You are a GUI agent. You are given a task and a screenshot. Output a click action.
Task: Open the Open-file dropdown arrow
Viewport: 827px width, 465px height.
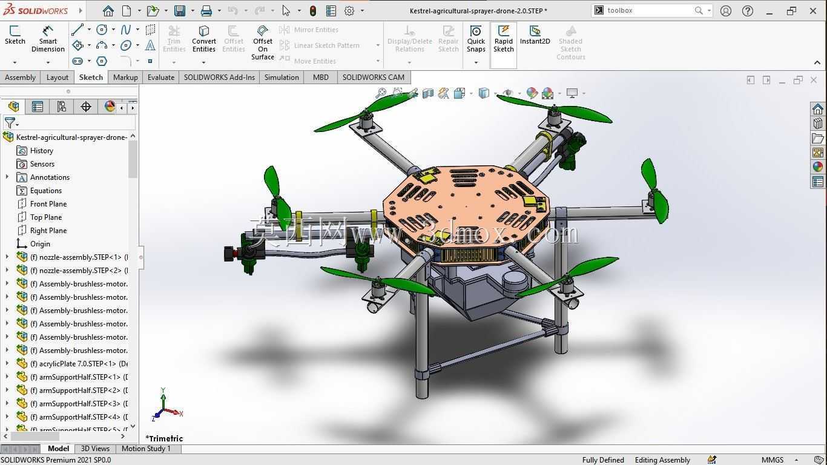coord(165,11)
